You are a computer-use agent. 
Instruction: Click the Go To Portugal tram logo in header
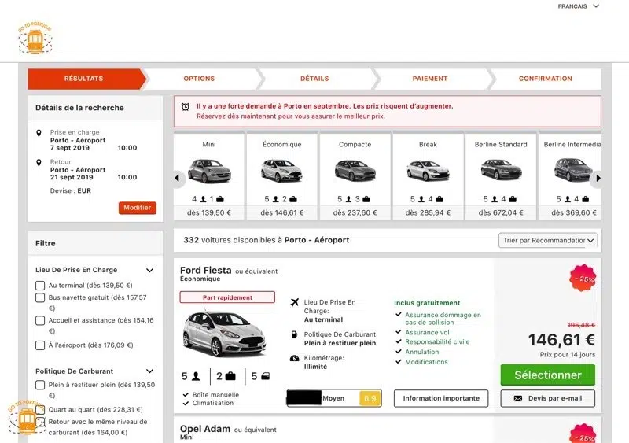pos(35,37)
